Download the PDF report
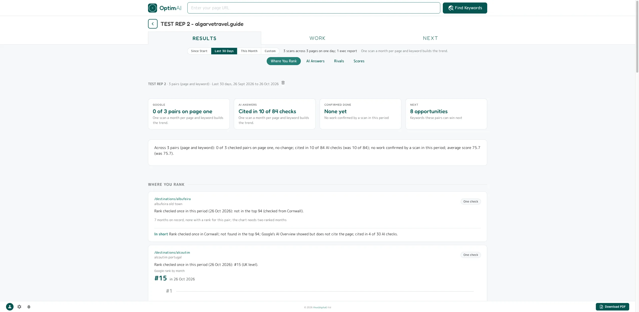The image size is (639, 312). (612, 307)
